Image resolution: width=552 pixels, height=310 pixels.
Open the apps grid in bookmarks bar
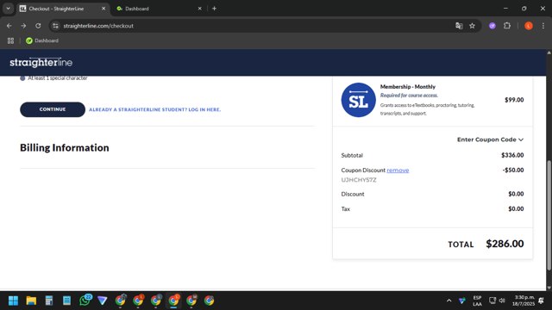pos(10,40)
